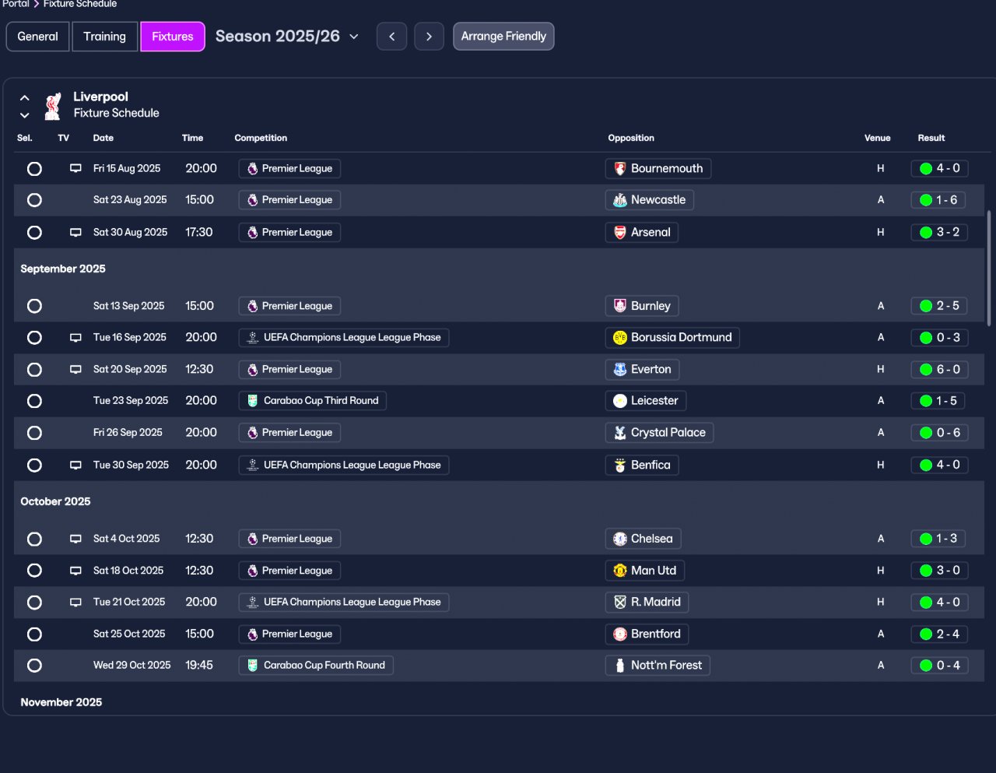Click the Liverpool club crest icon
The width and height of the screenshot is (996, 773).
(53, 106)
